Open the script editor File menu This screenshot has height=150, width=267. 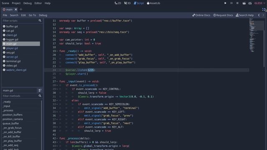[5, 15]
